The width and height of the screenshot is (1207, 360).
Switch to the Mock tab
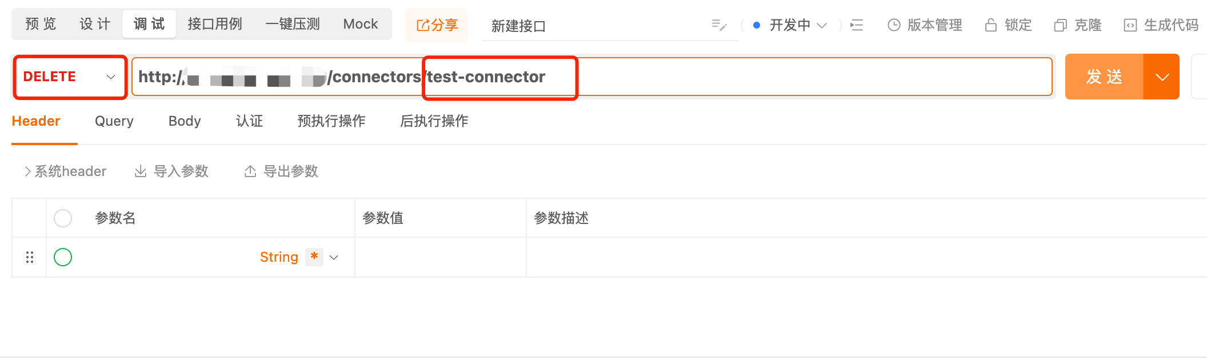point(361,24)
